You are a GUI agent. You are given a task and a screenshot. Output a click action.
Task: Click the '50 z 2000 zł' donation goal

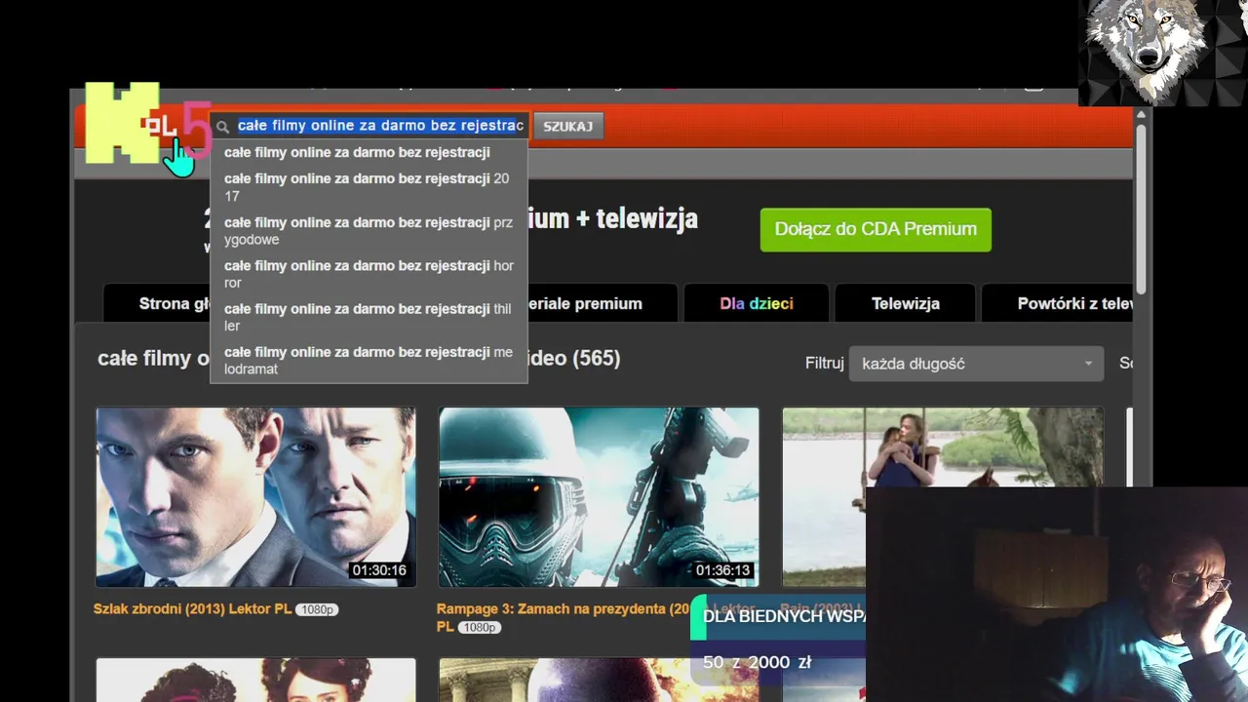pos(758,662)
